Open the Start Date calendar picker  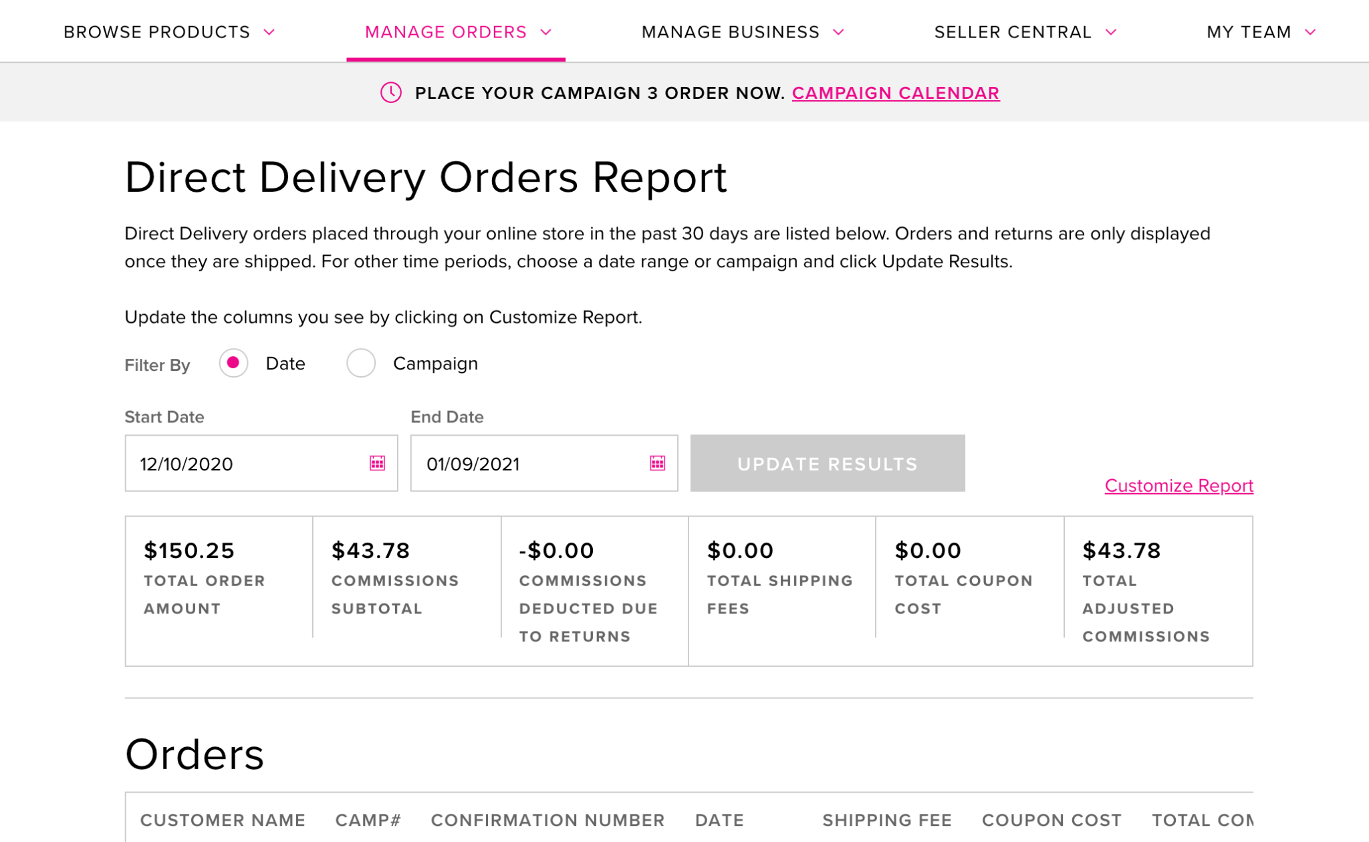point(376,462)
